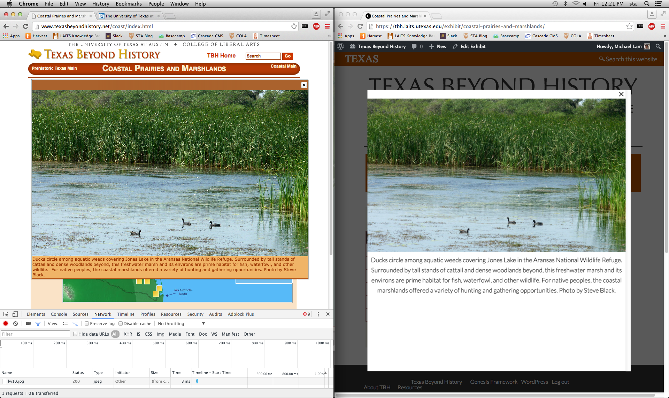Reload the right Chrome window page
The image size is (669, 398).
click(x=360, y=26)
